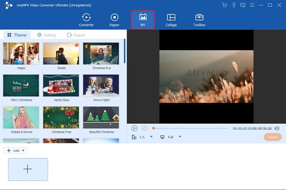Open the Toolbox module
Viewport: 286px width, 190px height.
click(199, 20)
